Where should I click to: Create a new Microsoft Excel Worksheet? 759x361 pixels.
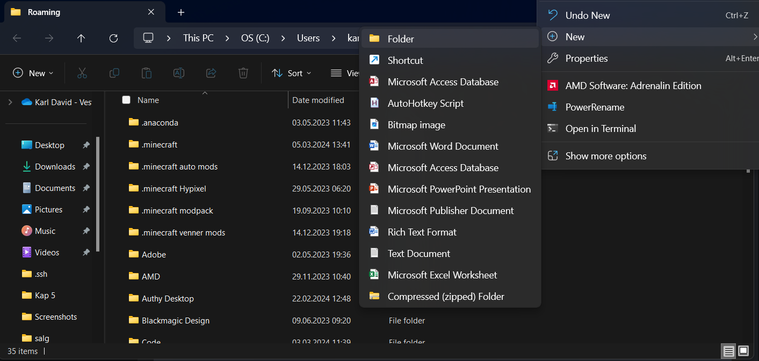[450, 275]
